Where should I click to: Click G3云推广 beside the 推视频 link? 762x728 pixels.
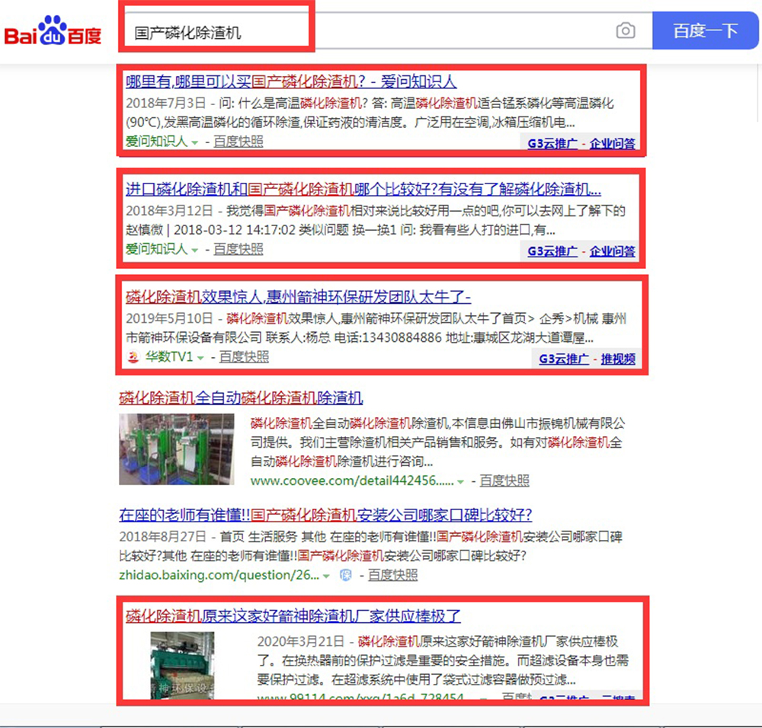pyautogui.click(x=564, y=359)
